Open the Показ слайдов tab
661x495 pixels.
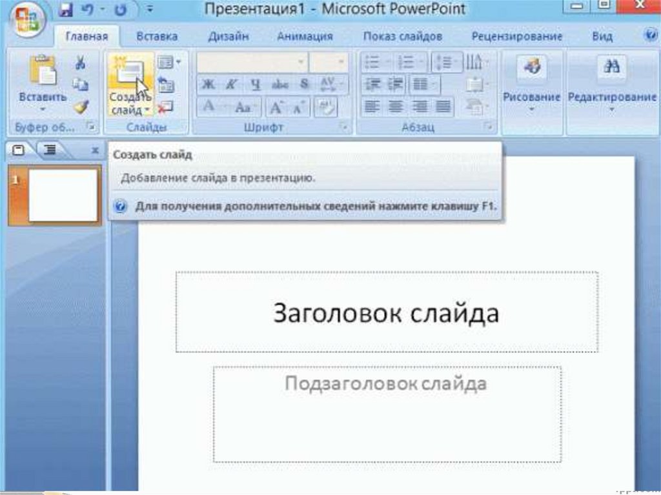[403, 36]
